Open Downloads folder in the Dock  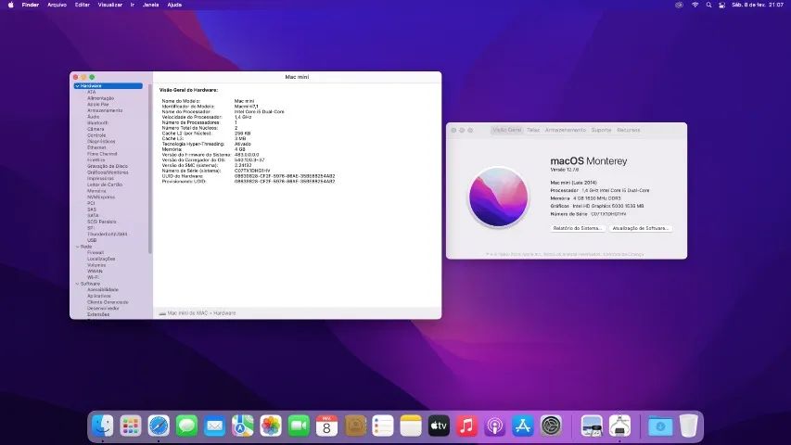[x=660, y=426]
